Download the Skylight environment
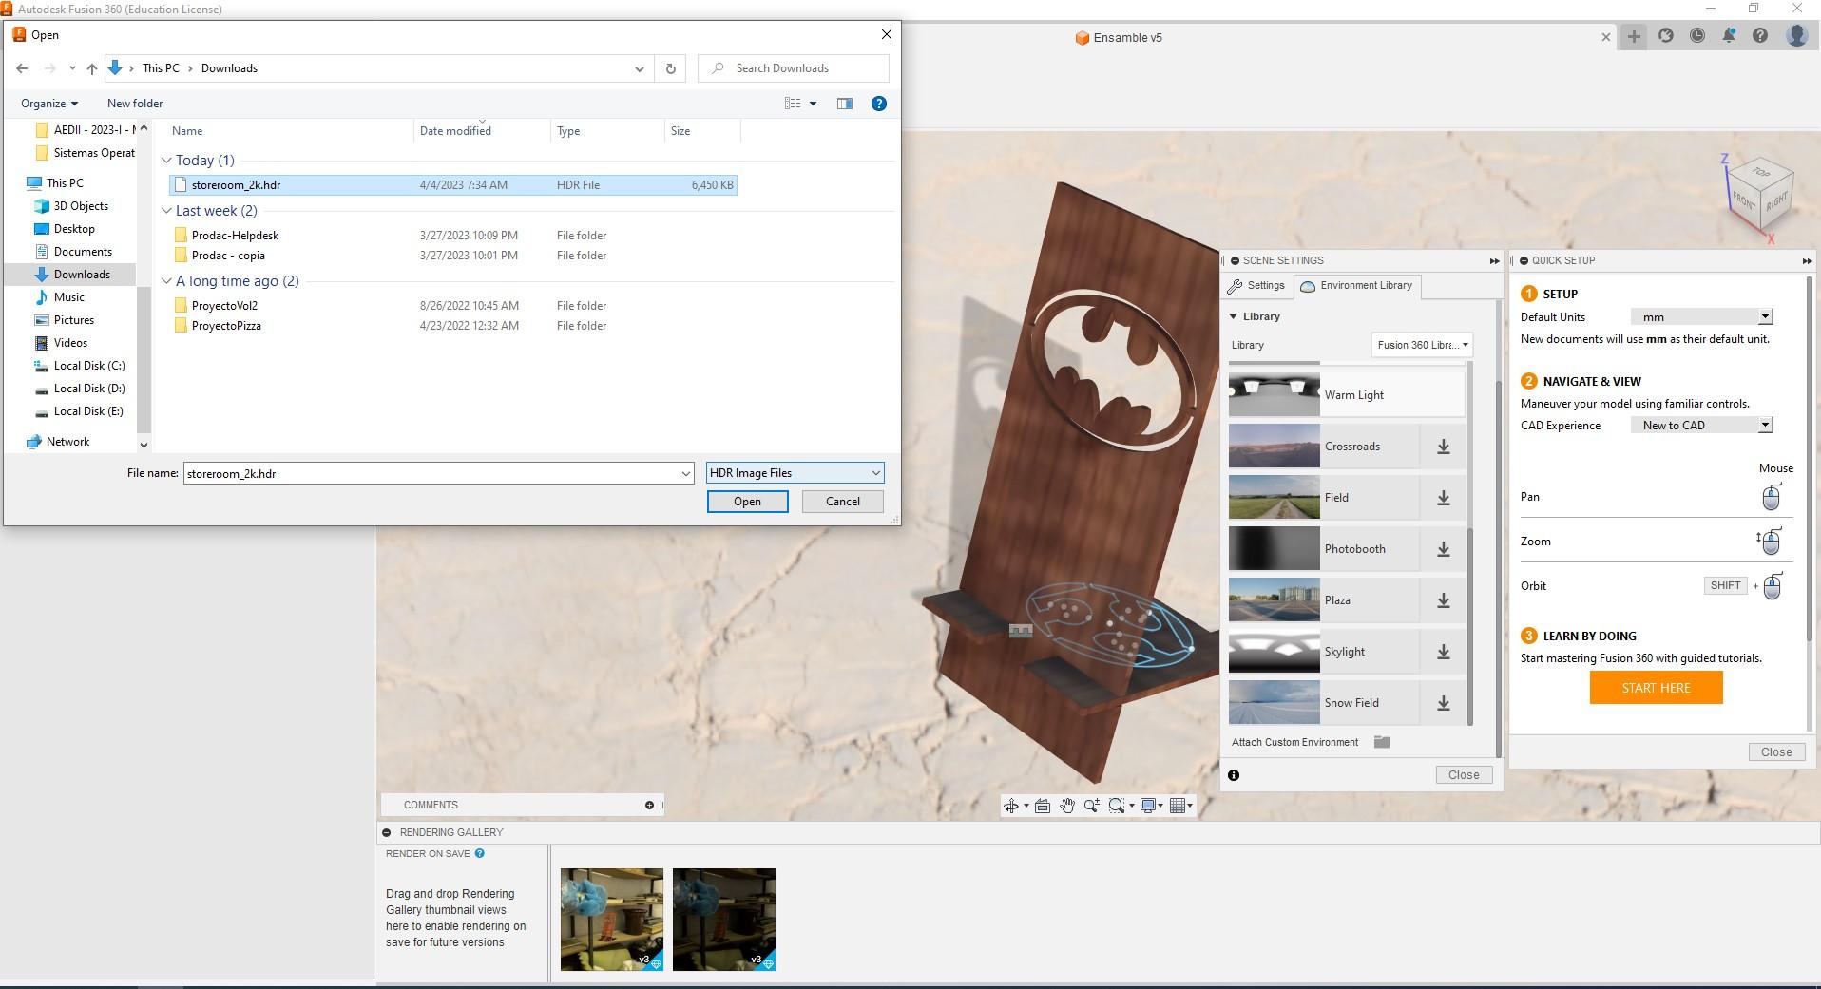The width and height of the screenshot is (1821, 989). [1443, 652]
